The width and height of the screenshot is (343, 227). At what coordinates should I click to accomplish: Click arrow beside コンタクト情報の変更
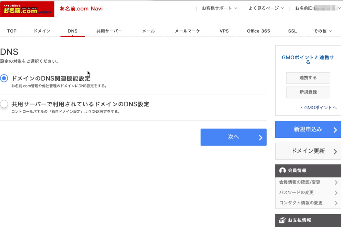point(336,203)
